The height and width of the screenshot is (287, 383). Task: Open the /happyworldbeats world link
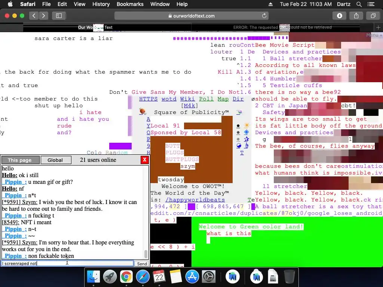click(x=195, y=200)
